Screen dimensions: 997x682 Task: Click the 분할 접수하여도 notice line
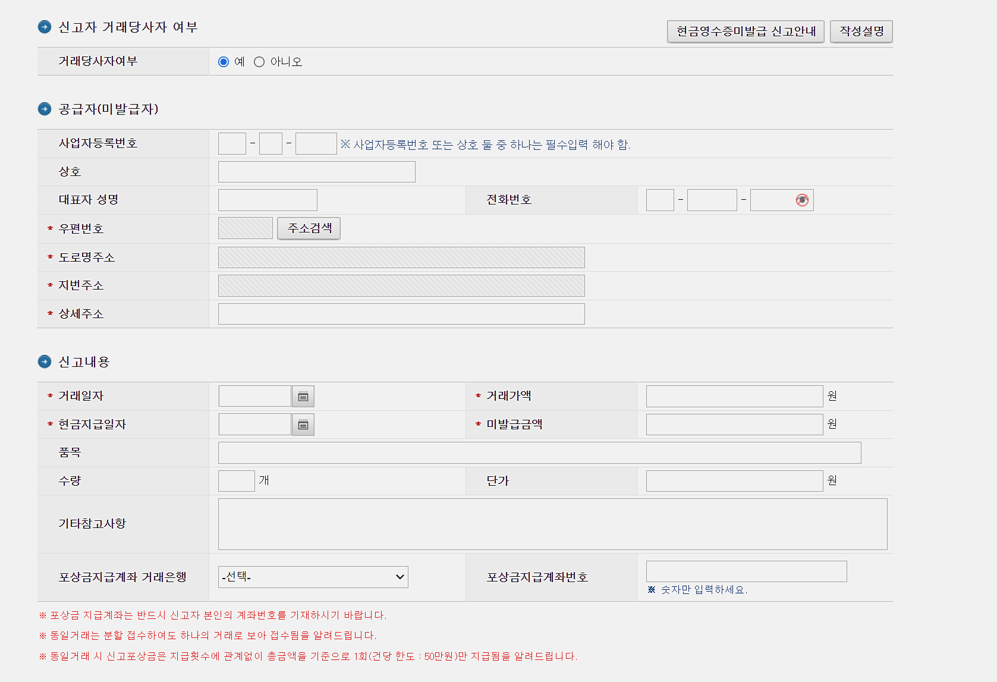click(x=207, y=636)
